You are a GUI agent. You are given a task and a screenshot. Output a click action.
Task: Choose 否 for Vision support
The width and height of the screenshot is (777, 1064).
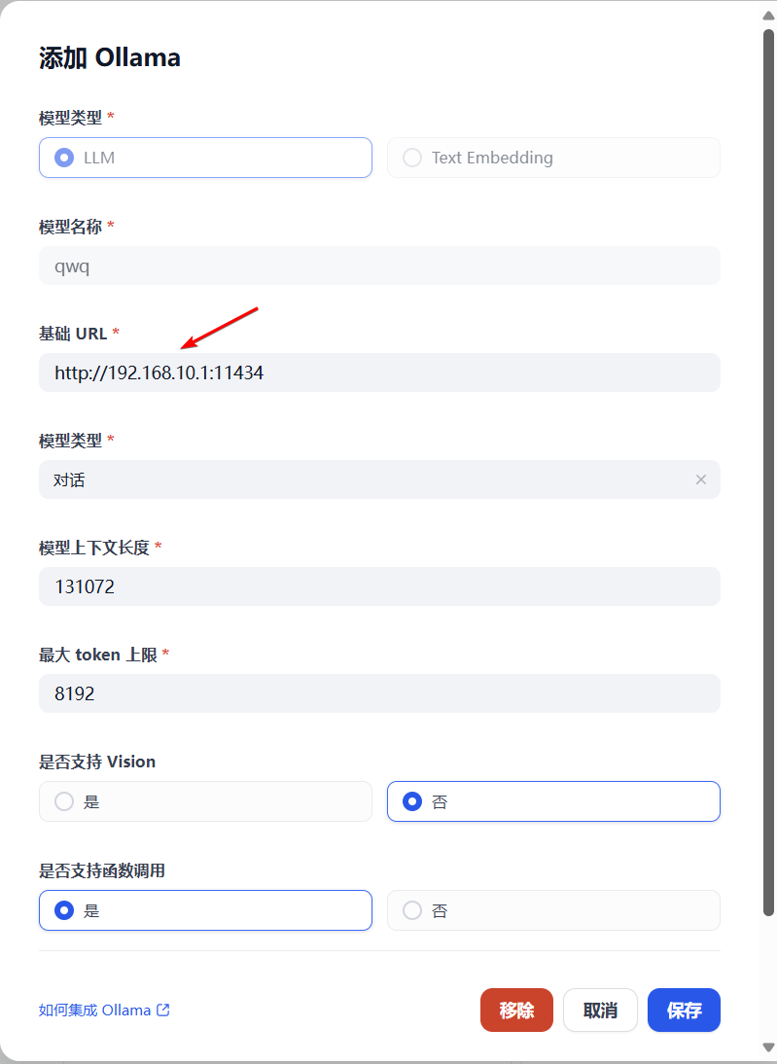pyautogui.click(x=553, y=801)
